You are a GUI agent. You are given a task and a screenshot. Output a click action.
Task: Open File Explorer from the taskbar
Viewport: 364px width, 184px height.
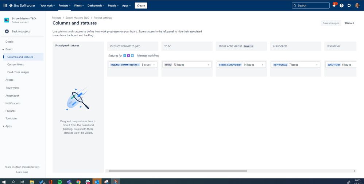tap(32, 182)
